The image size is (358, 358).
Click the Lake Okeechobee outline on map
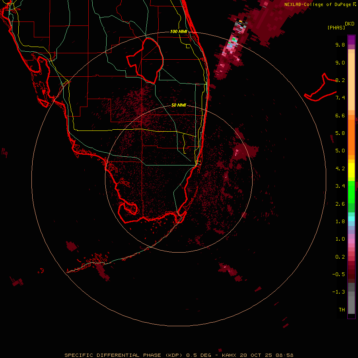(x=145, y=60)
